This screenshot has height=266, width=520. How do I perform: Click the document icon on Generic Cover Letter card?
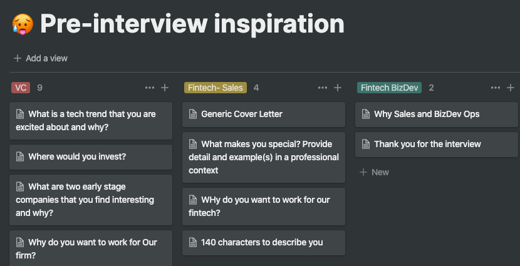(x=193, y=115)
